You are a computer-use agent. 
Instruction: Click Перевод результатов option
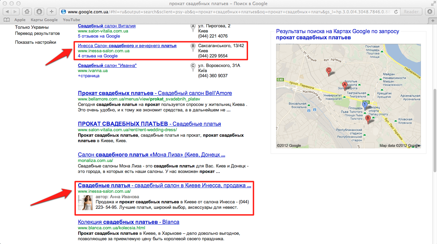(x=37, y=33)
